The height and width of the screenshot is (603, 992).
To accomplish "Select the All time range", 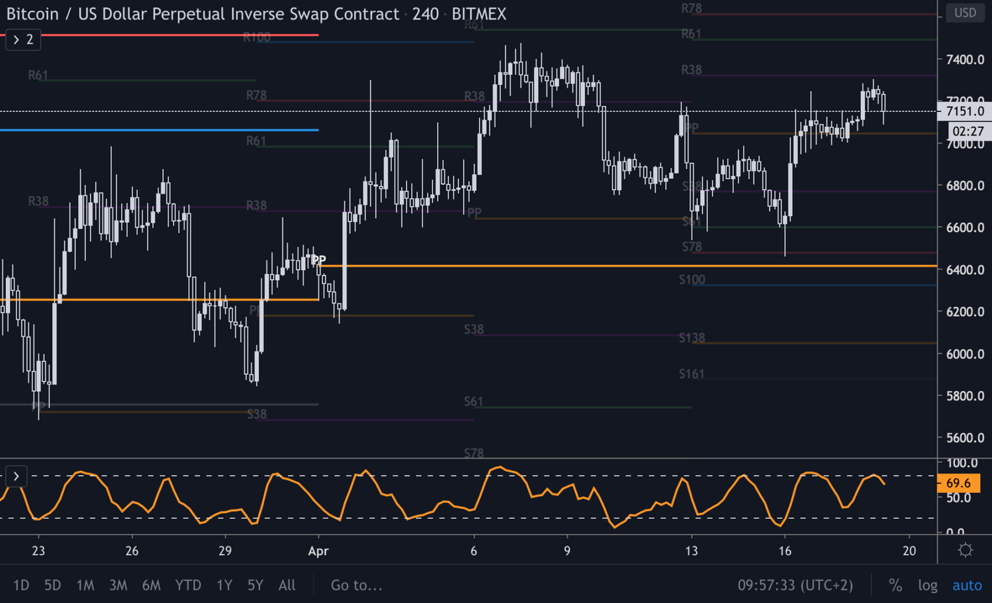I will click(x=287, y=585).
